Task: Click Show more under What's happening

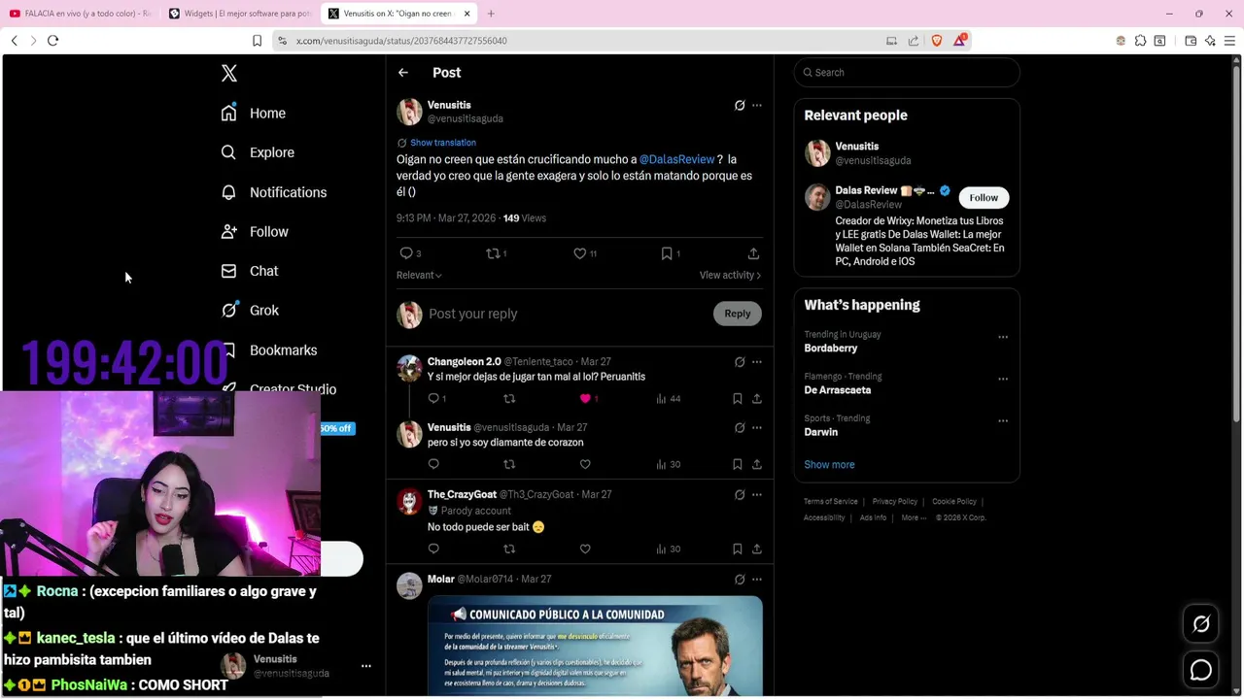Action: (x=829, y=465)
